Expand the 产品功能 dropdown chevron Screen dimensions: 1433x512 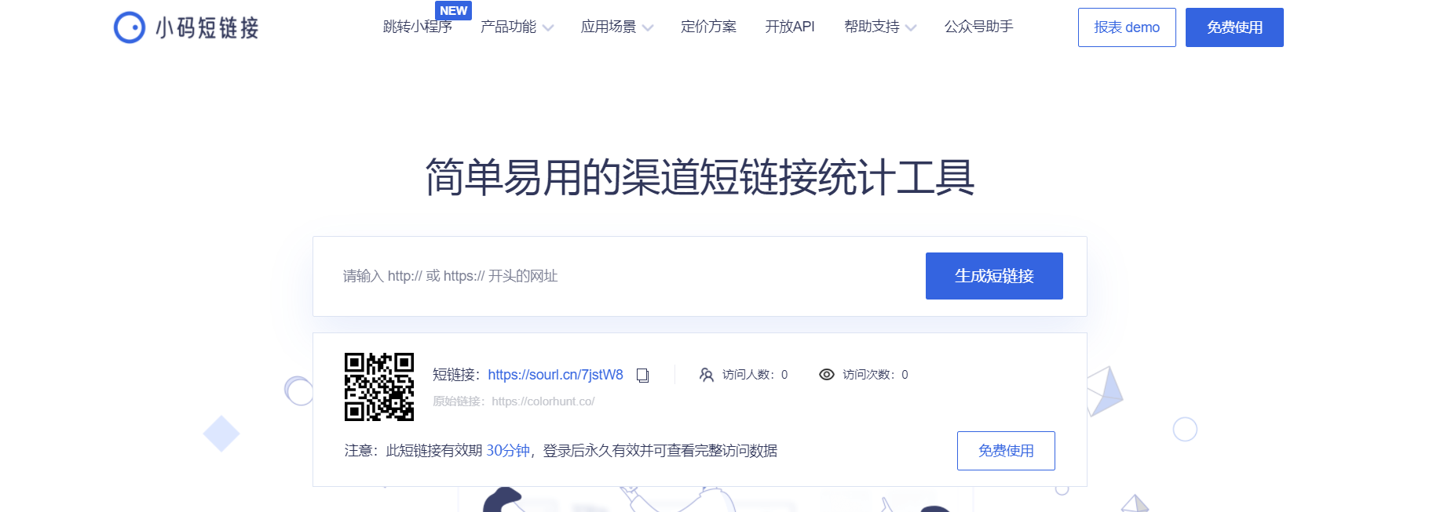click(x=548, y=28)
